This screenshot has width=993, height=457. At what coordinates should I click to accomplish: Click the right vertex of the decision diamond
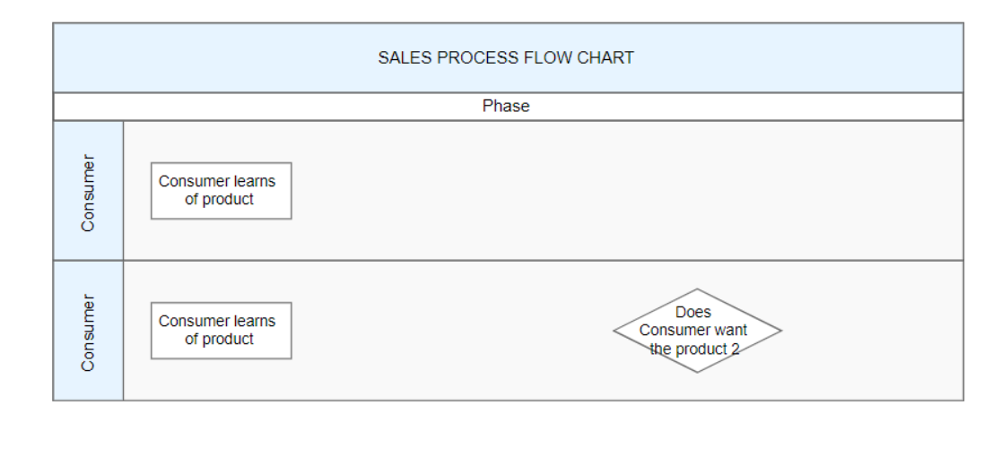pyautogui.click(x=780, y=331)
